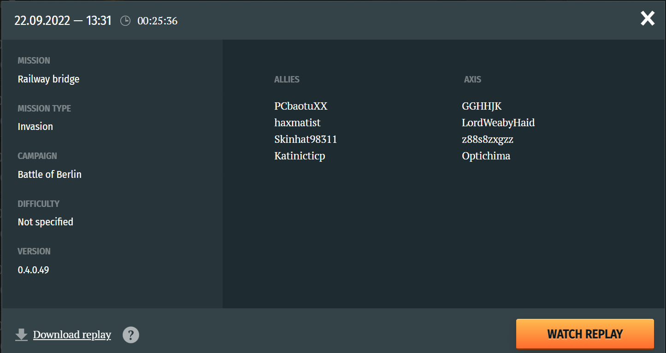Click the Railway bridge mission name
666x353 pixels.
click(x=48, y=79)
